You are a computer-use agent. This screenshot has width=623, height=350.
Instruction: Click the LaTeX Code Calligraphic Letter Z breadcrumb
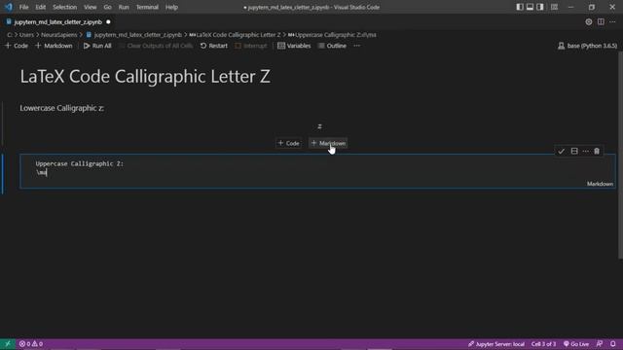point(235,35)
